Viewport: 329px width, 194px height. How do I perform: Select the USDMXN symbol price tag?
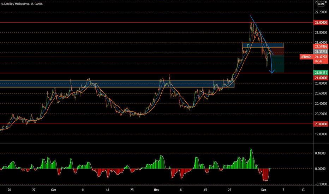point(306,57)
